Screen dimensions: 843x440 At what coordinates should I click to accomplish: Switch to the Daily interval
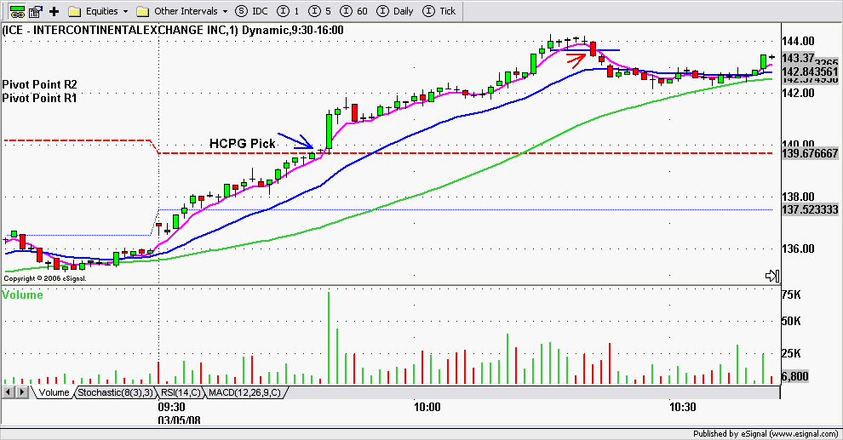point(395,11)
